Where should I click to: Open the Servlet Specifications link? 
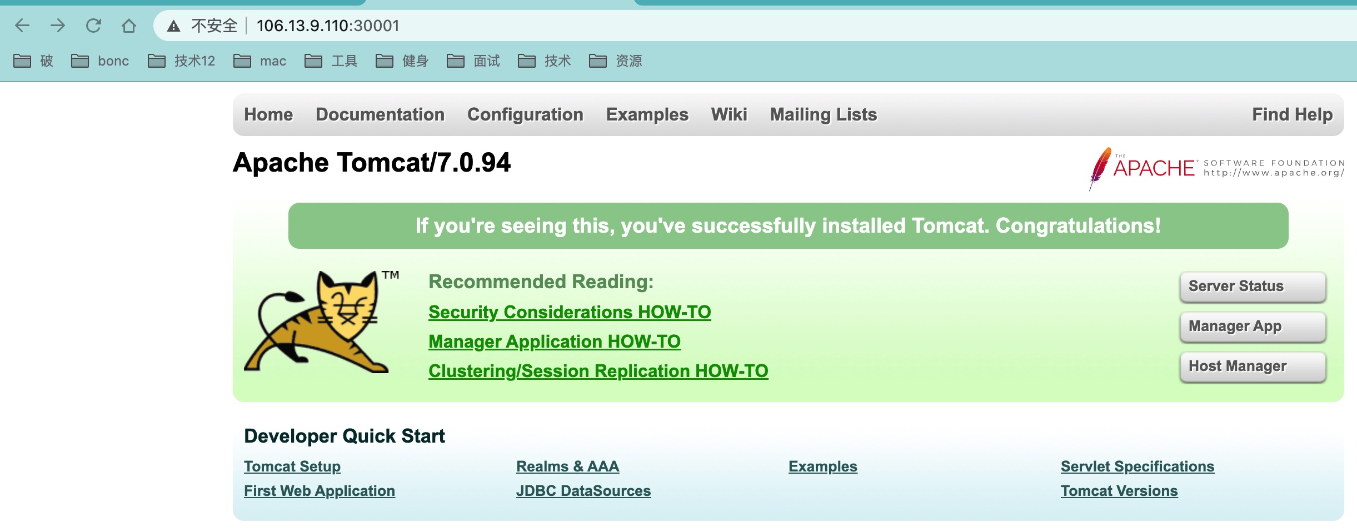[x=1138, y=466]
